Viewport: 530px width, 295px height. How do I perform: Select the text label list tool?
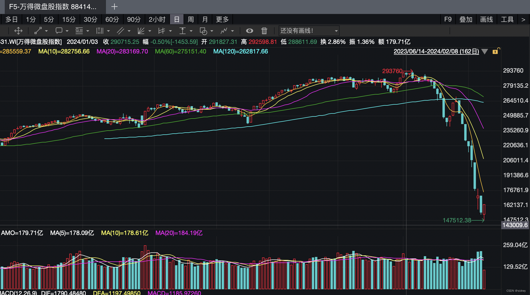point(79,31)
